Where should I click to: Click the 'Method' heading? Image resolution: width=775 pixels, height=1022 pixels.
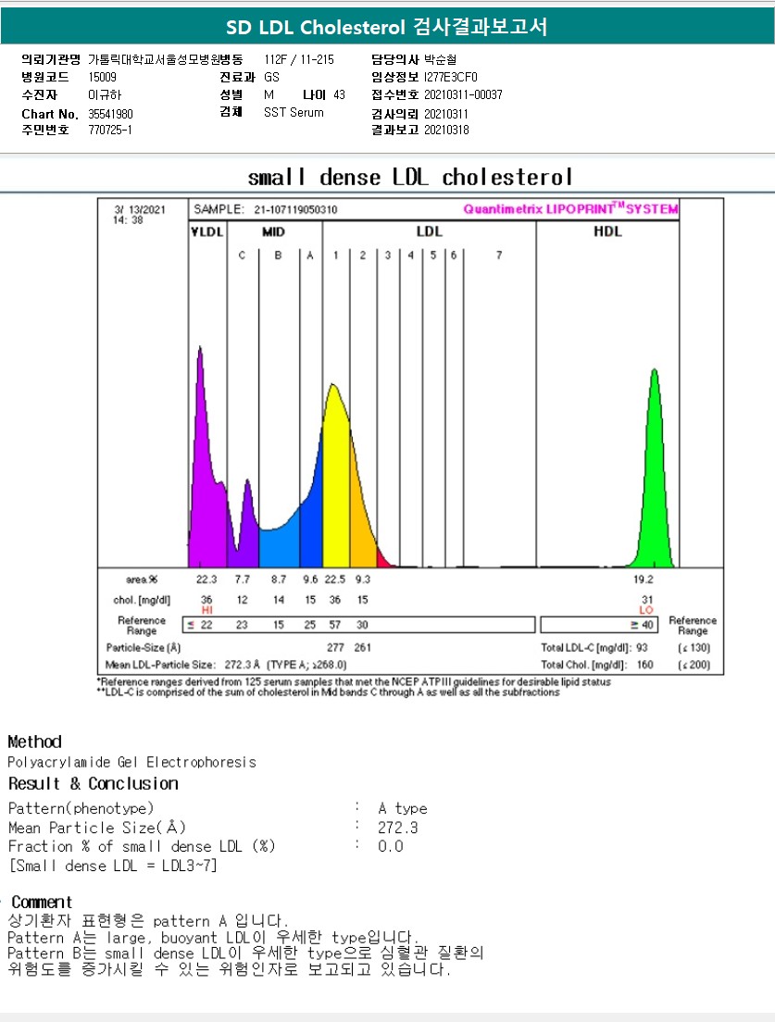click(34, 742)
